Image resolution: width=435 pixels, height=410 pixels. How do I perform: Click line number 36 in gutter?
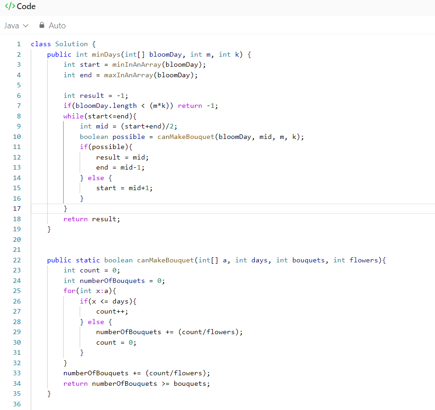pyautogui.click(x=17, y=404)
